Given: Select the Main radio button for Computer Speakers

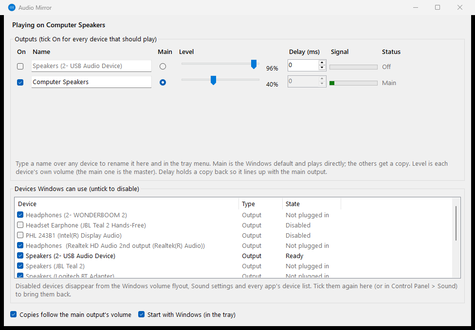Looking at the screenshot, I should (x=163, y=82).
